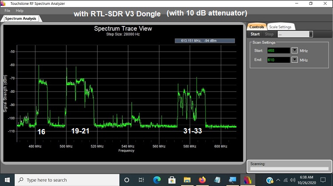Screen dimensions: 333x186
Task: Open Cortana circle icon
Action: click(x=127, y=180)
